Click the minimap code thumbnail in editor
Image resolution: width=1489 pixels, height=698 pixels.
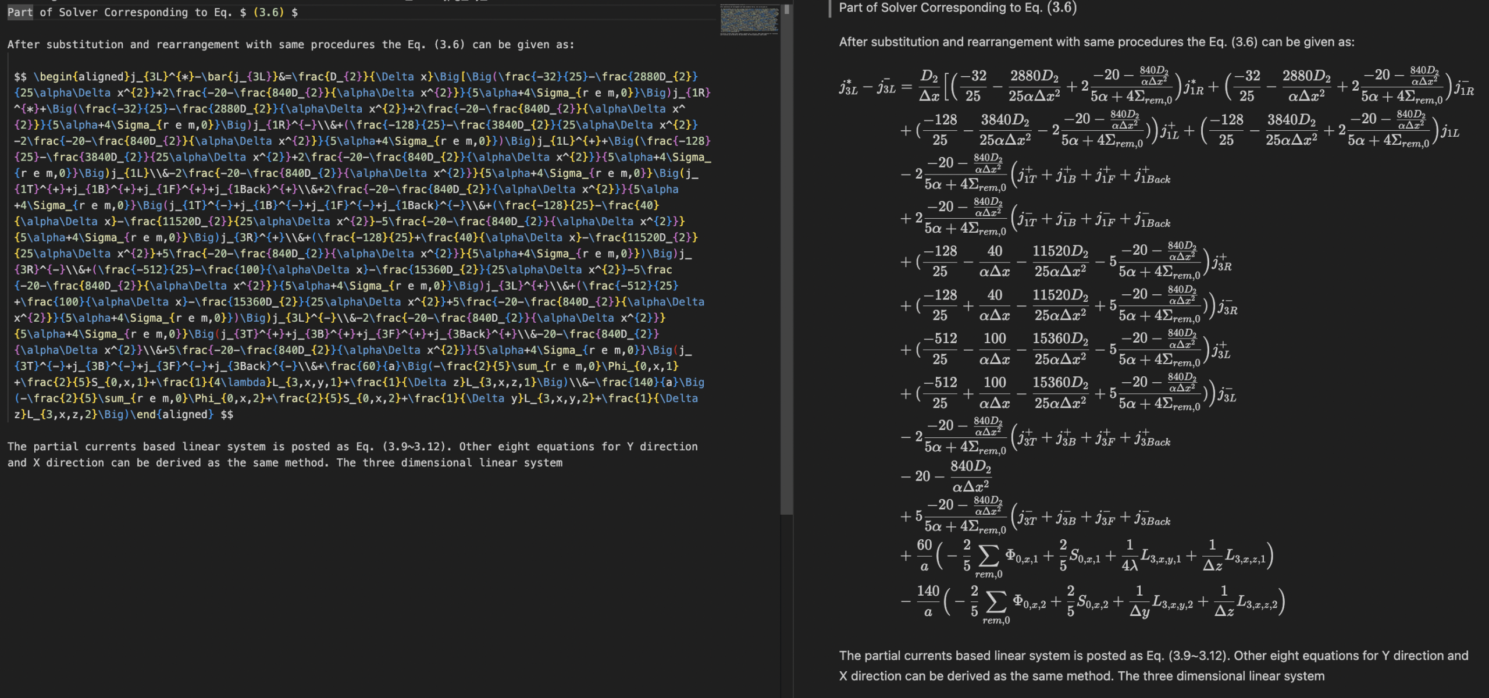tap(749, 20)
